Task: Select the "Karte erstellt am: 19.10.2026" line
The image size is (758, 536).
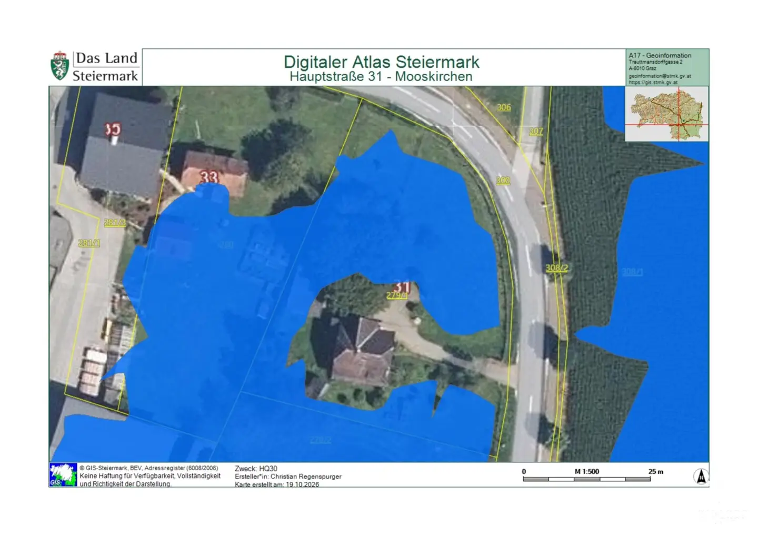Action: coord(277,484)
